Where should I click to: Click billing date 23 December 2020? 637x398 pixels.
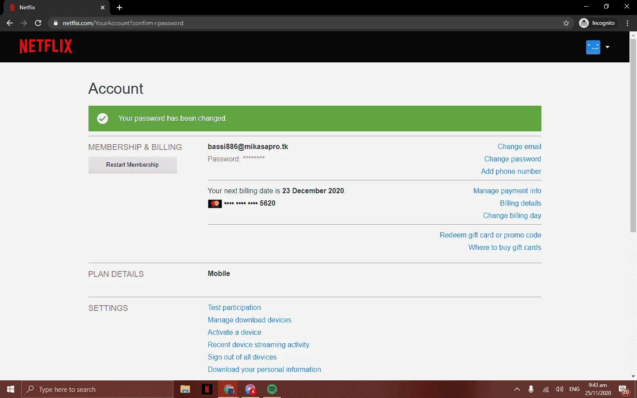[313, 191]
